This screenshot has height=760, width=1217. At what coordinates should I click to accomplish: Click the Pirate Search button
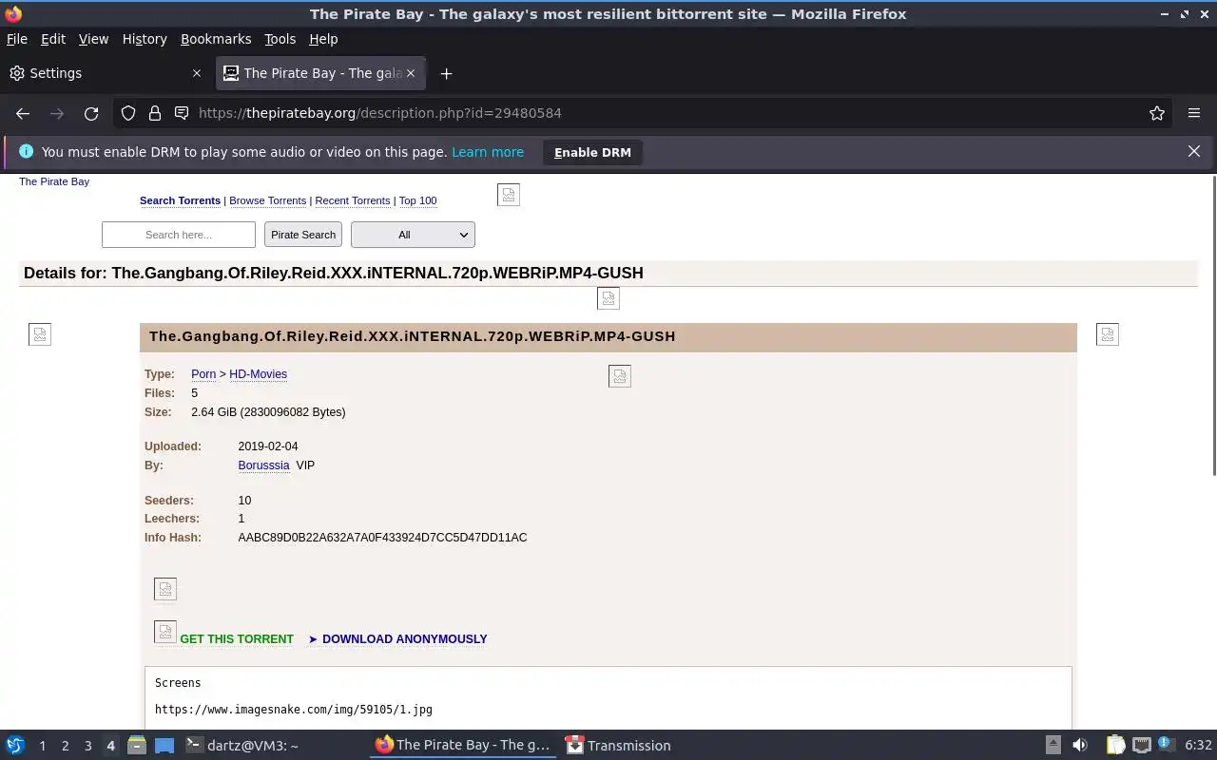click(x=303, y=235)
